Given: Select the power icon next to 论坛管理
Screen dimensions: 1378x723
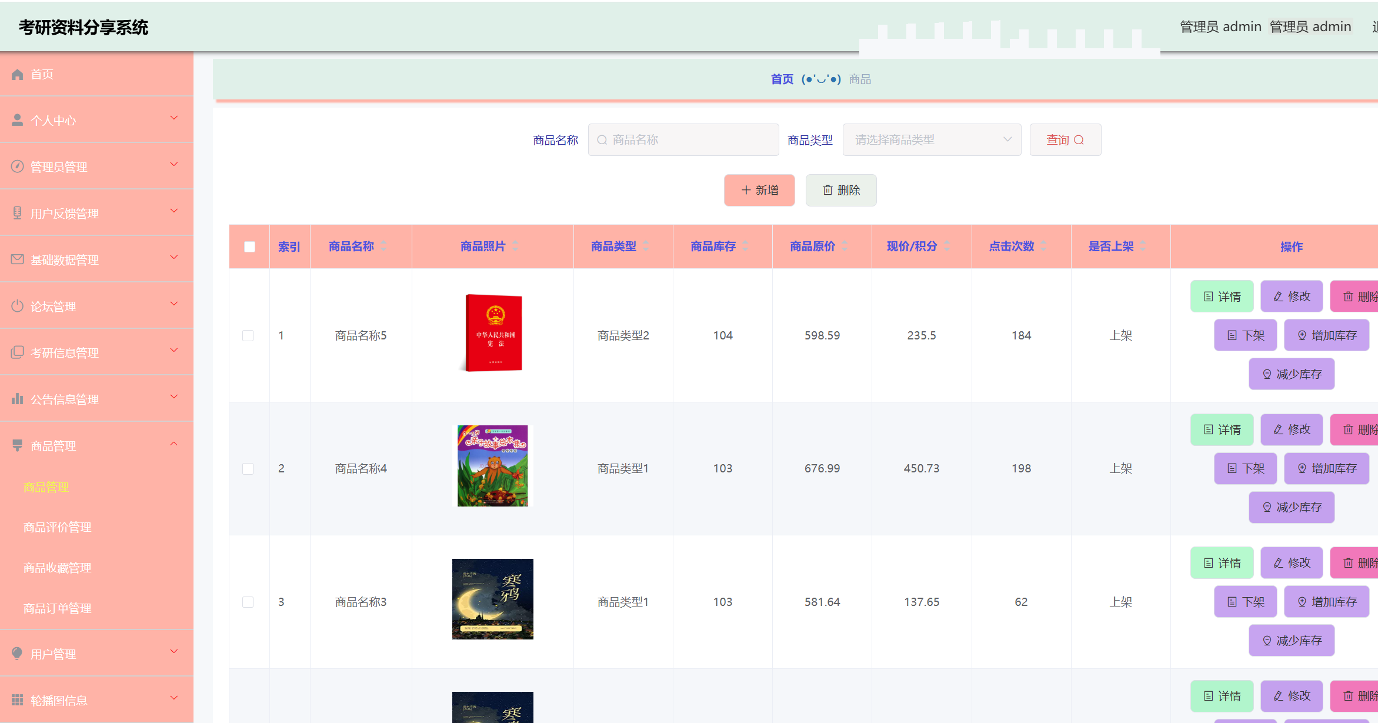Looking at the screenshot, I should pyautogui.click(x=16, y=305).
